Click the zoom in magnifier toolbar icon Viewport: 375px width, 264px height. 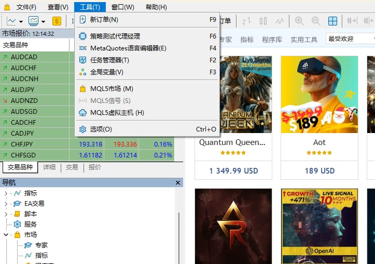point(299,21)
